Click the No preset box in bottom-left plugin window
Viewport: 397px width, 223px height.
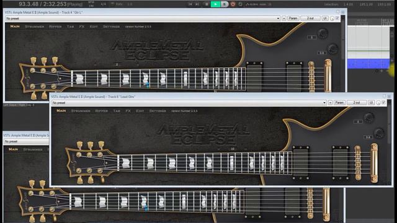(26, 142)
